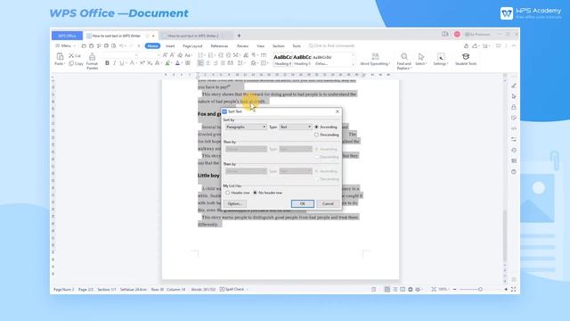Click increase indent icon

click(x=228, y=55)
